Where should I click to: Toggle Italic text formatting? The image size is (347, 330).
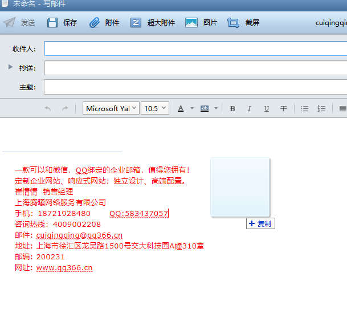(x=249, y=108)
